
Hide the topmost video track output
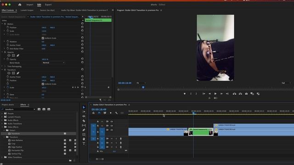click(x=112, y=121)
